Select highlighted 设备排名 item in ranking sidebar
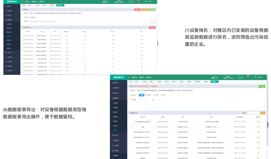This screenshot has height=159, width=271. 10,36
